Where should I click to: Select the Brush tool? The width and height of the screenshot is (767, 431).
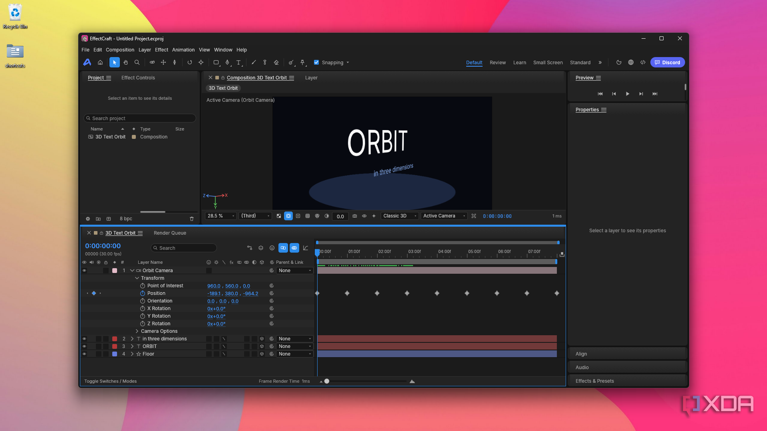(254, 63)
